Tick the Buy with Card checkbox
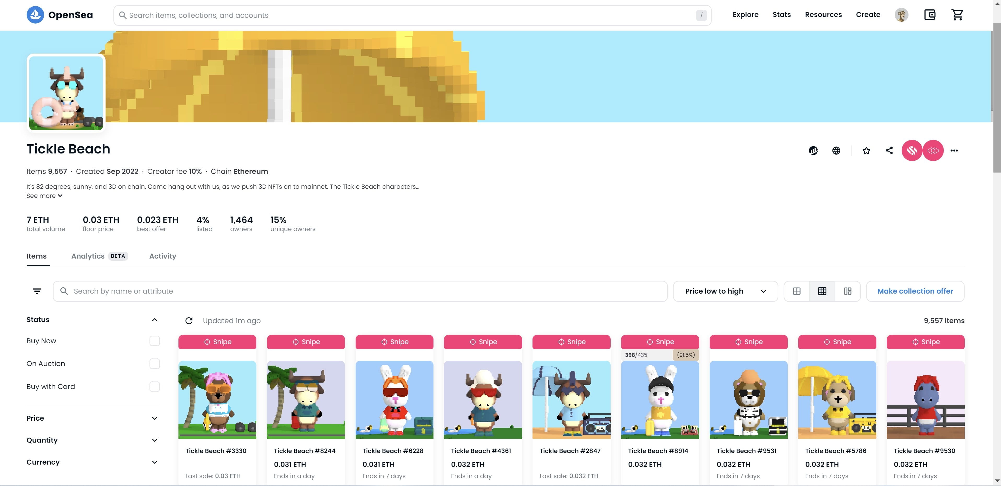Image resolution: width=1001 pixels, height=486 pixels. (154, 386)
